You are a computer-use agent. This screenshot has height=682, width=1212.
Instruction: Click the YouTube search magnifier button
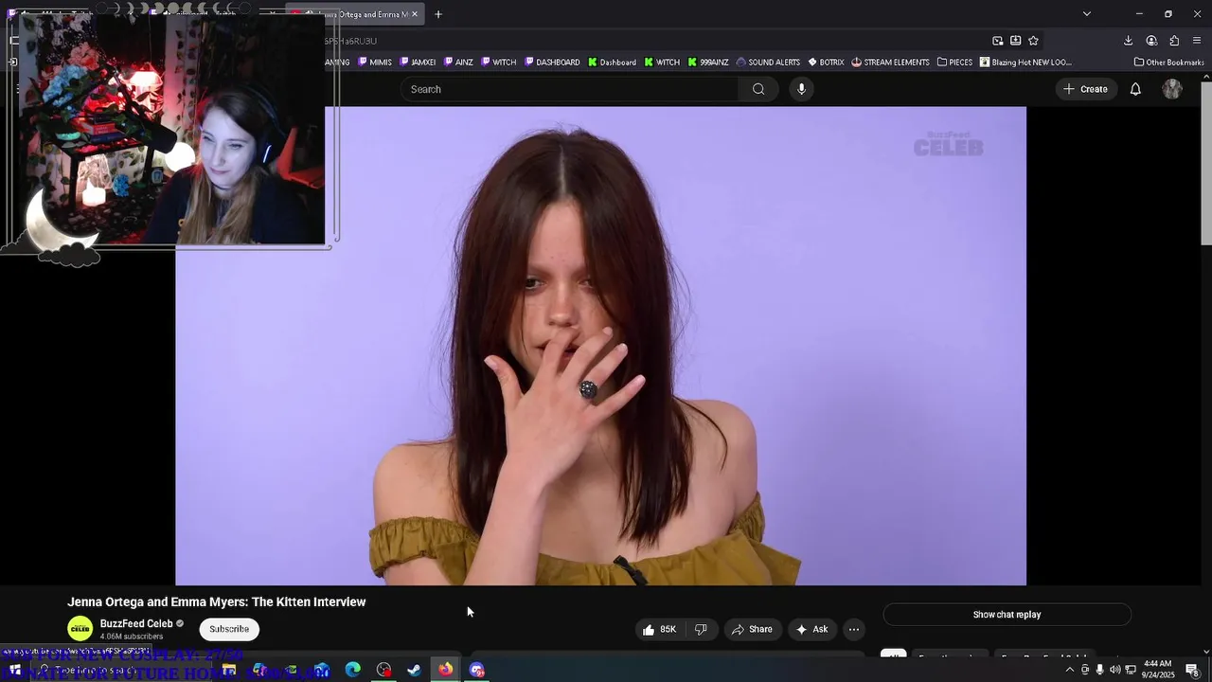758,89
